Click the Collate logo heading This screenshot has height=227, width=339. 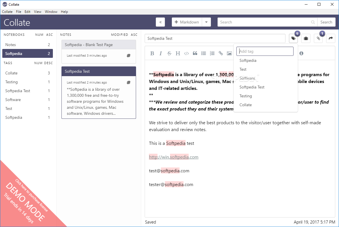(x=17, y=23)
